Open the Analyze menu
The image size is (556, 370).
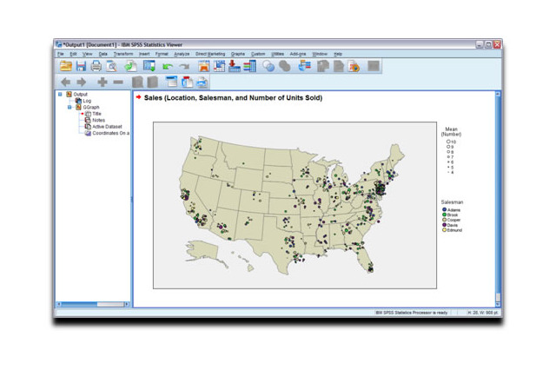[x=182, y=54]
